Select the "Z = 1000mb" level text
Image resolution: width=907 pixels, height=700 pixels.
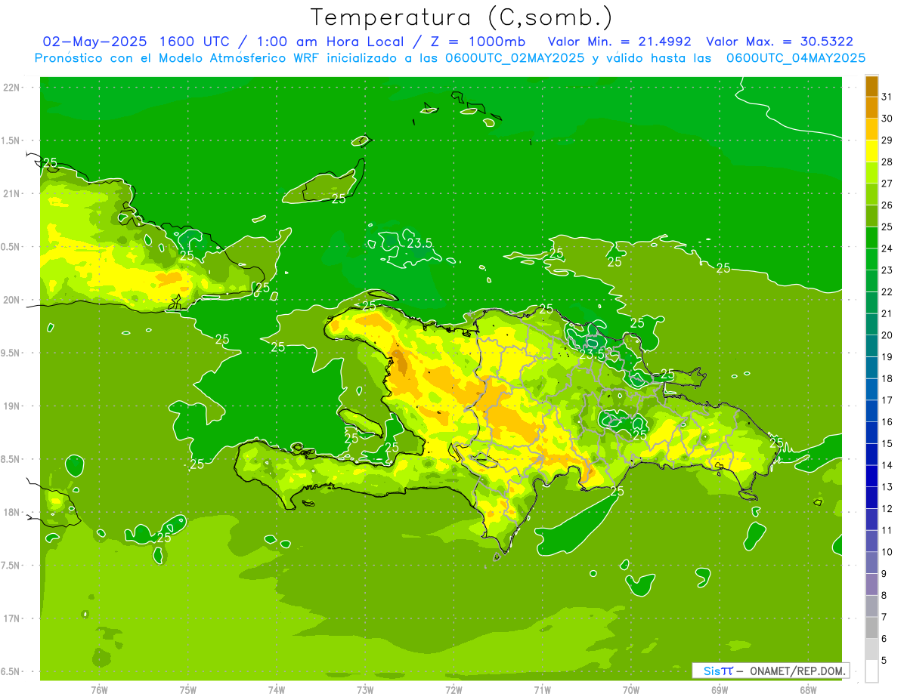(480, 42)
